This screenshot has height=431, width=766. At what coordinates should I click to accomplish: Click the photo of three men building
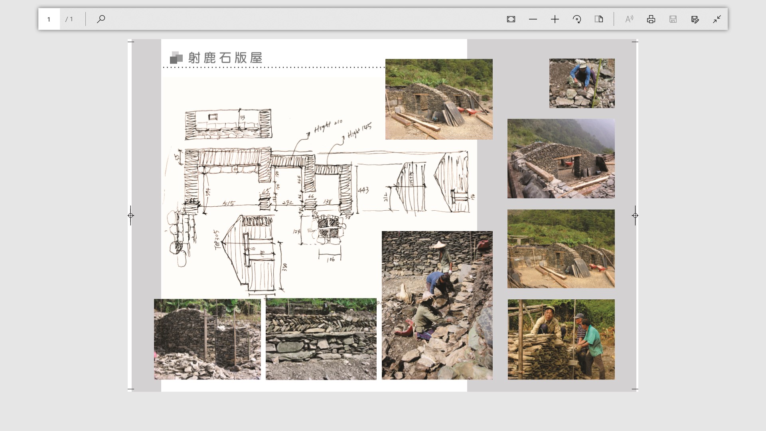(561, 339)
